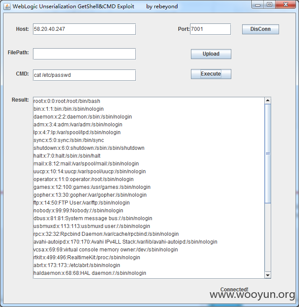Image resolution: width=299 pixels, height=307 pixels.
Task: Click the abrt:x:173:173 result line
Action: point(77,265)
